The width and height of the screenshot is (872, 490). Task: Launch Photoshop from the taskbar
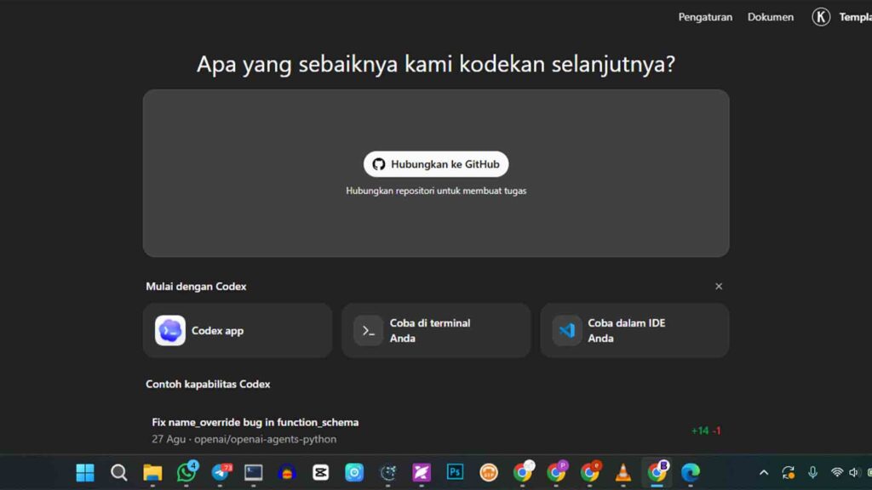[455, 472]
